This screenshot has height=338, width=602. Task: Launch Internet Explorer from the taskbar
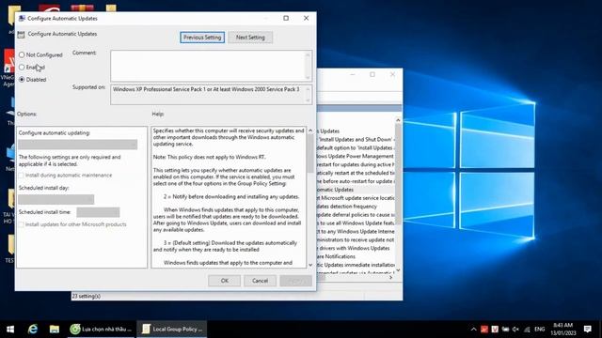point(33,330)
